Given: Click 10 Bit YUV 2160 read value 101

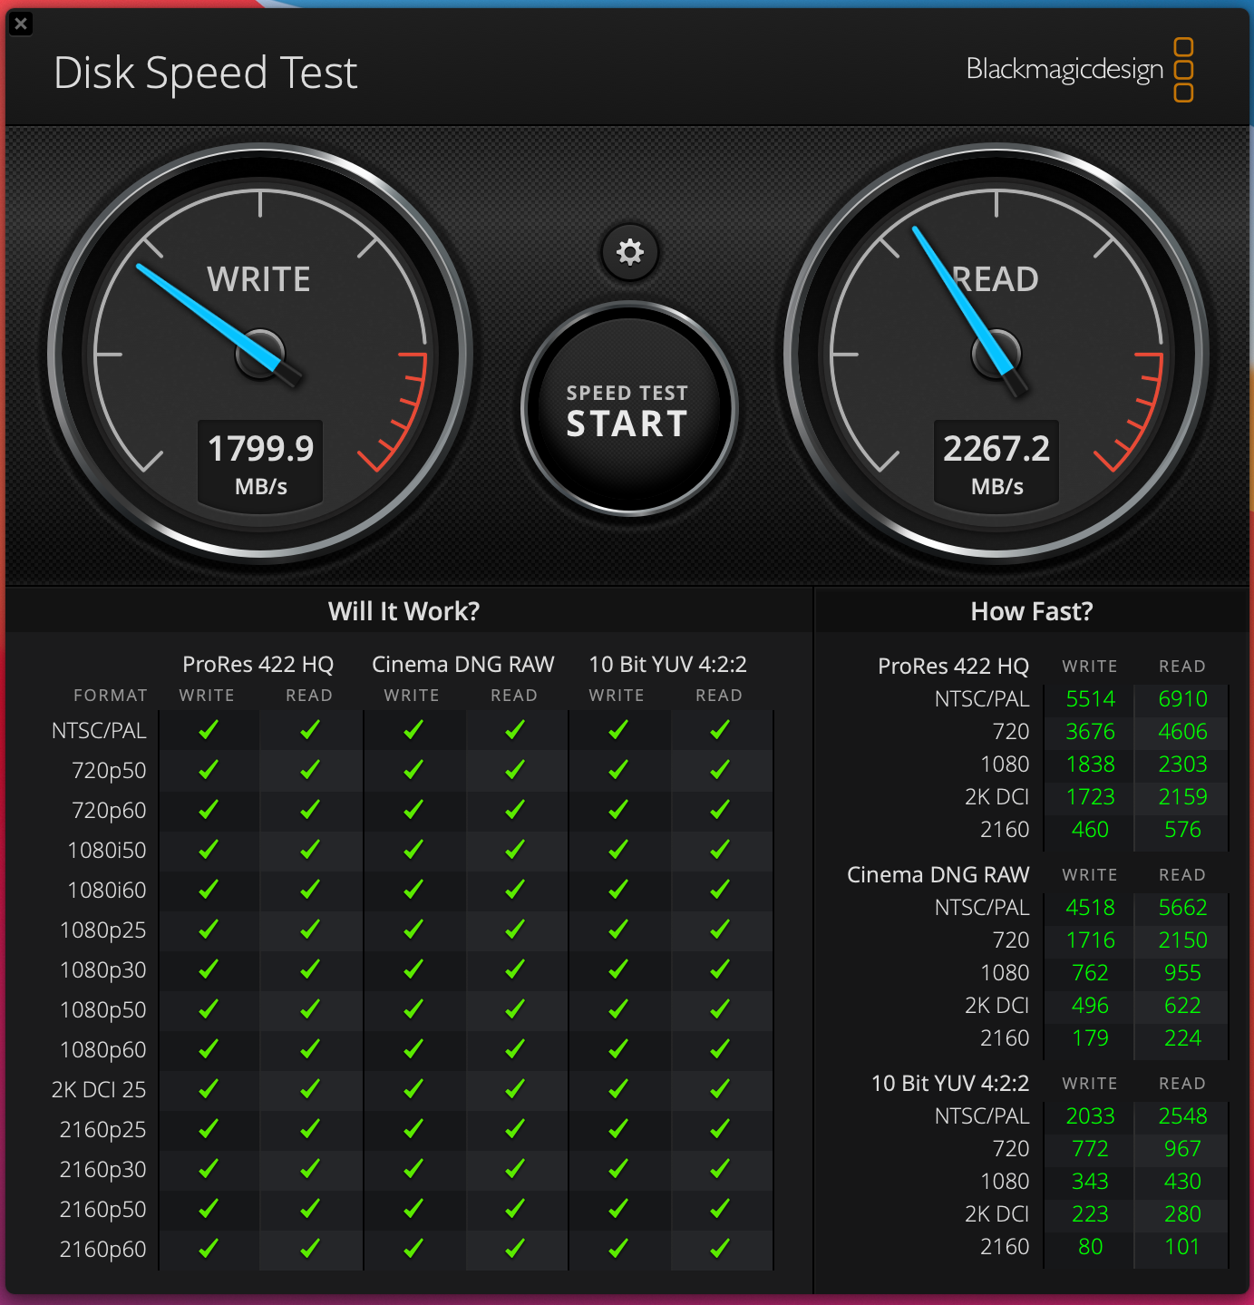Looking at the screenshot, I should coord(1183,1247).
